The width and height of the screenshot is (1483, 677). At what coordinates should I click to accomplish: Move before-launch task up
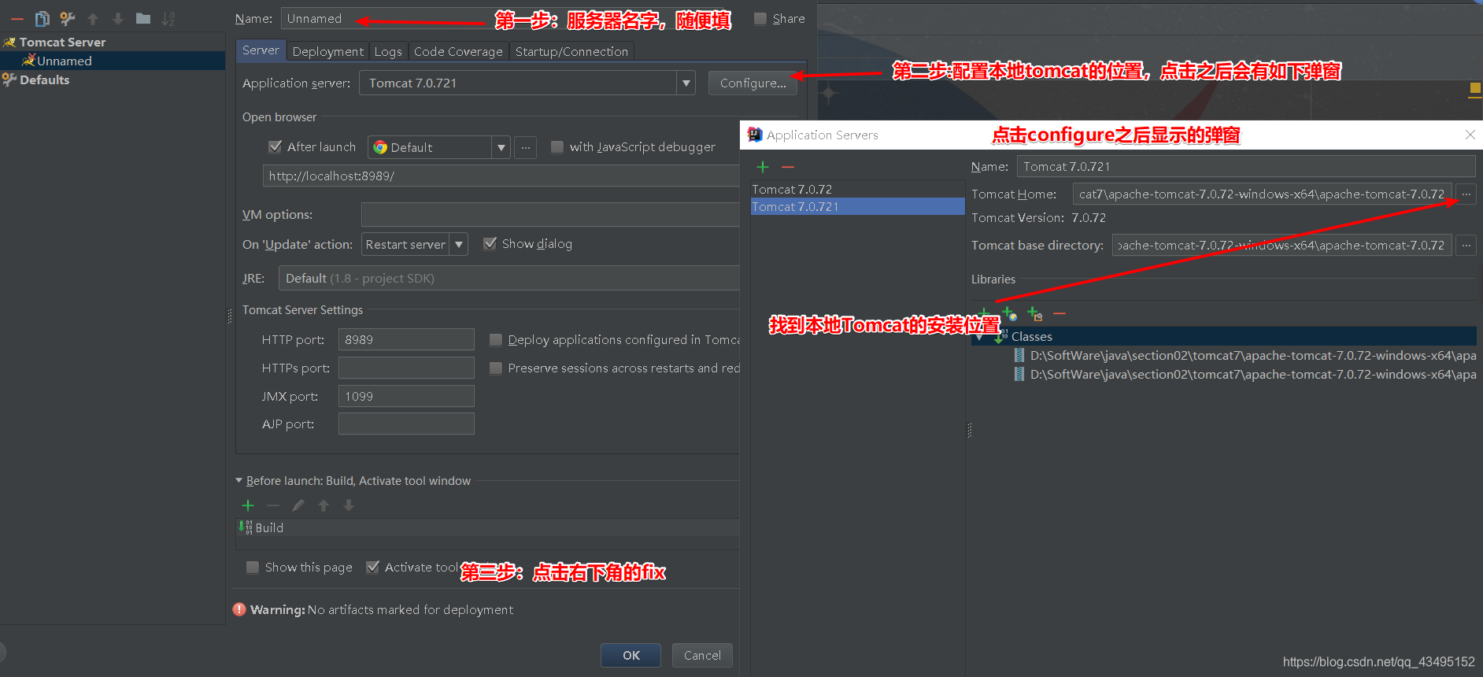tap(324, 505)
